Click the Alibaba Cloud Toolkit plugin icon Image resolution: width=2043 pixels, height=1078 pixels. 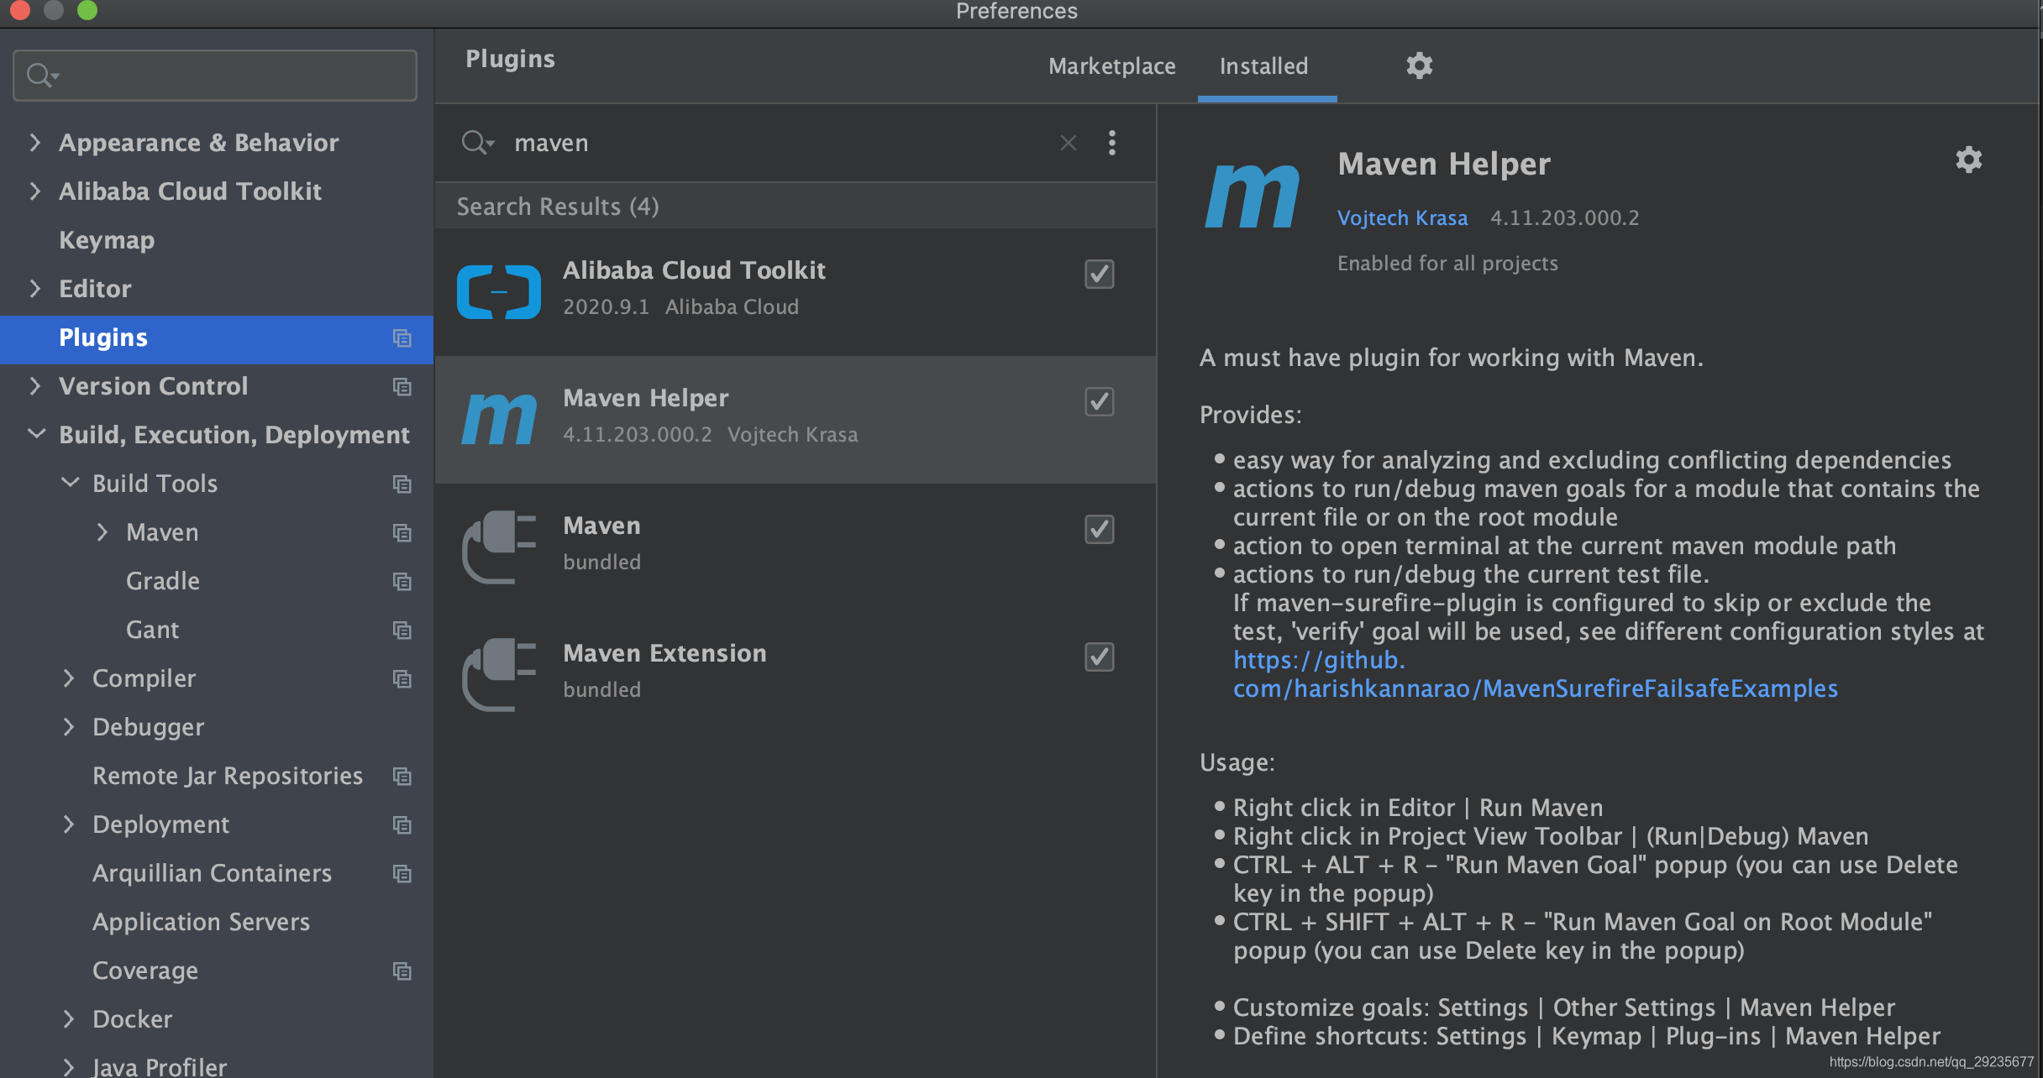[499, 291]
